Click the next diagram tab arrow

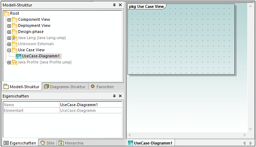pos(251,143)
